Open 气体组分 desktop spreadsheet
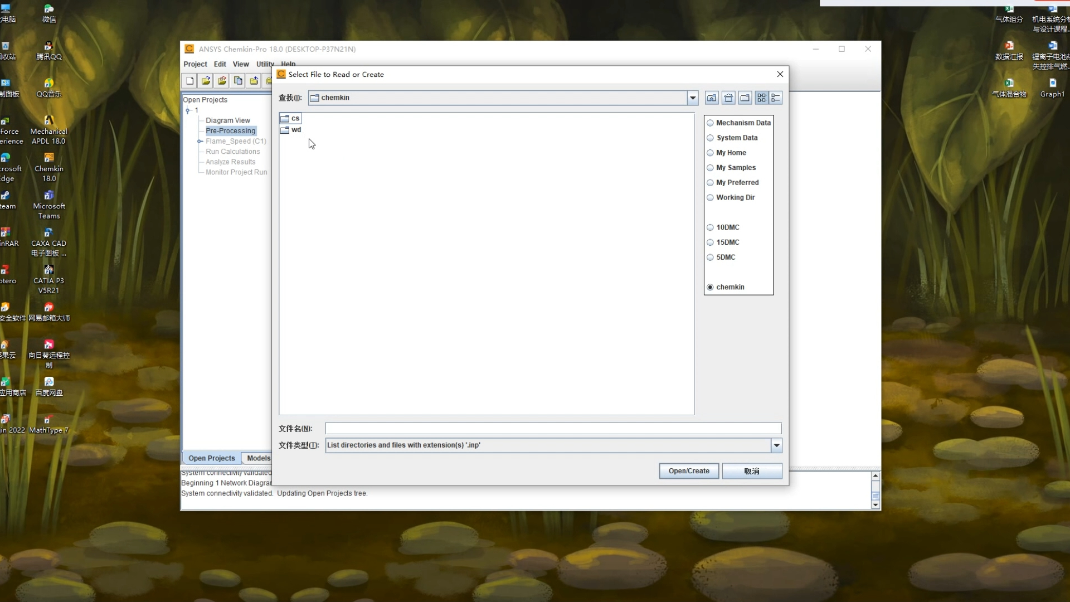Image resolution: width=1070 pixels, height=602 pixels. pos(1009,13)
